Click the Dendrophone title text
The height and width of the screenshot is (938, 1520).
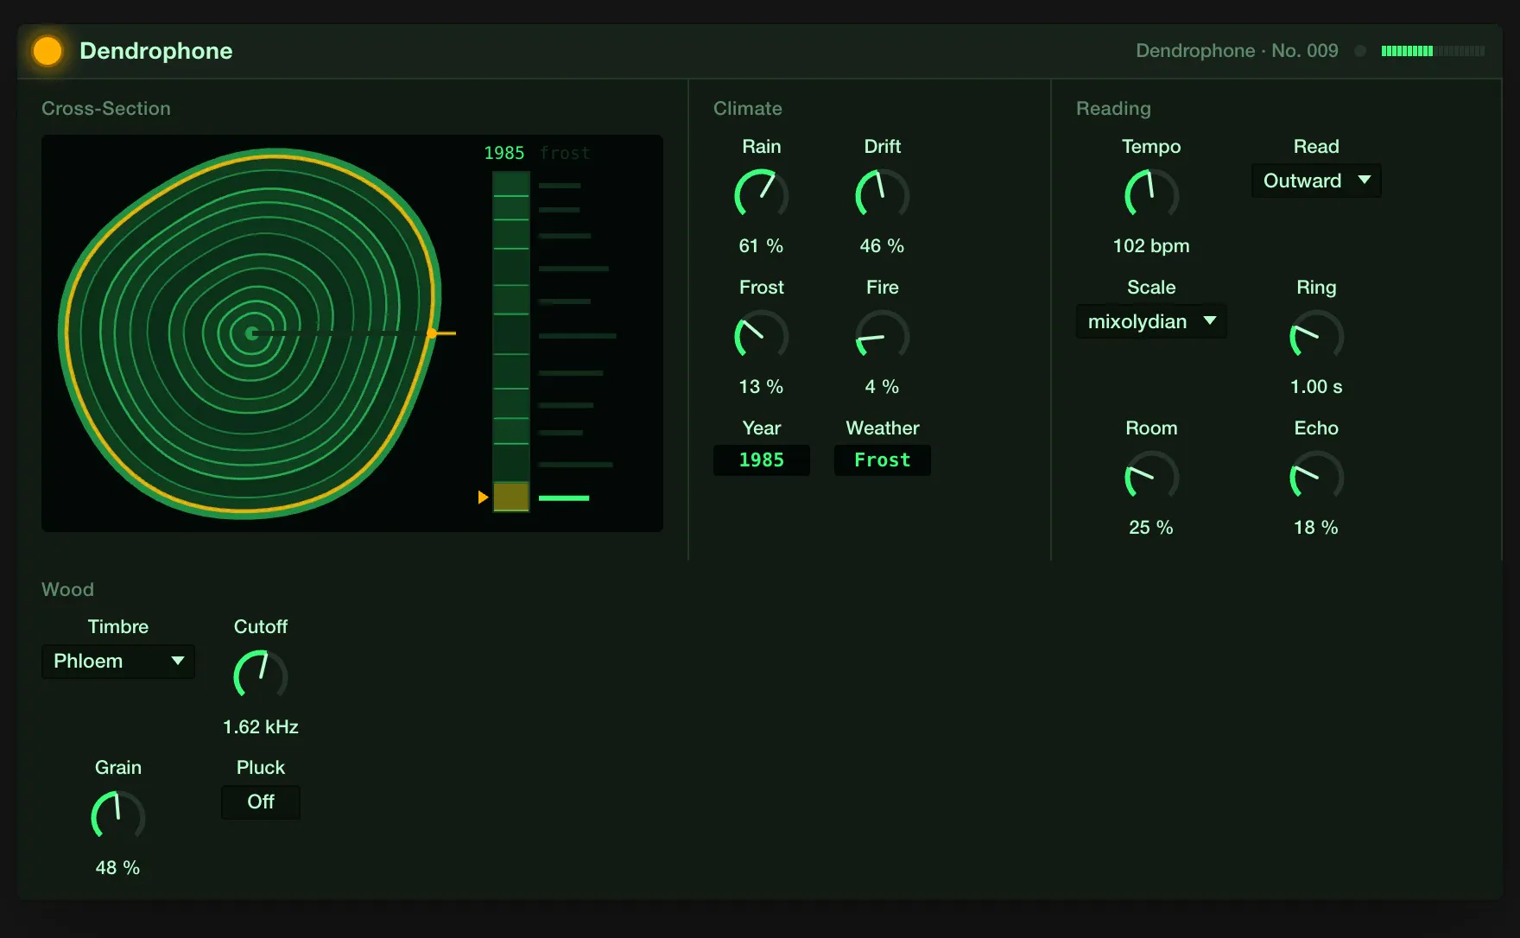pyautogui.click(x=156, y=51)
